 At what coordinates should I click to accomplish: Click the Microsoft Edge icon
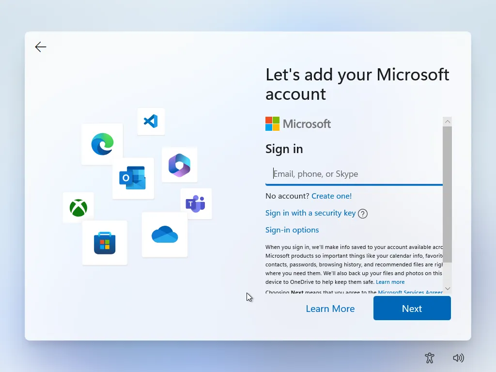tap(102, 144)
